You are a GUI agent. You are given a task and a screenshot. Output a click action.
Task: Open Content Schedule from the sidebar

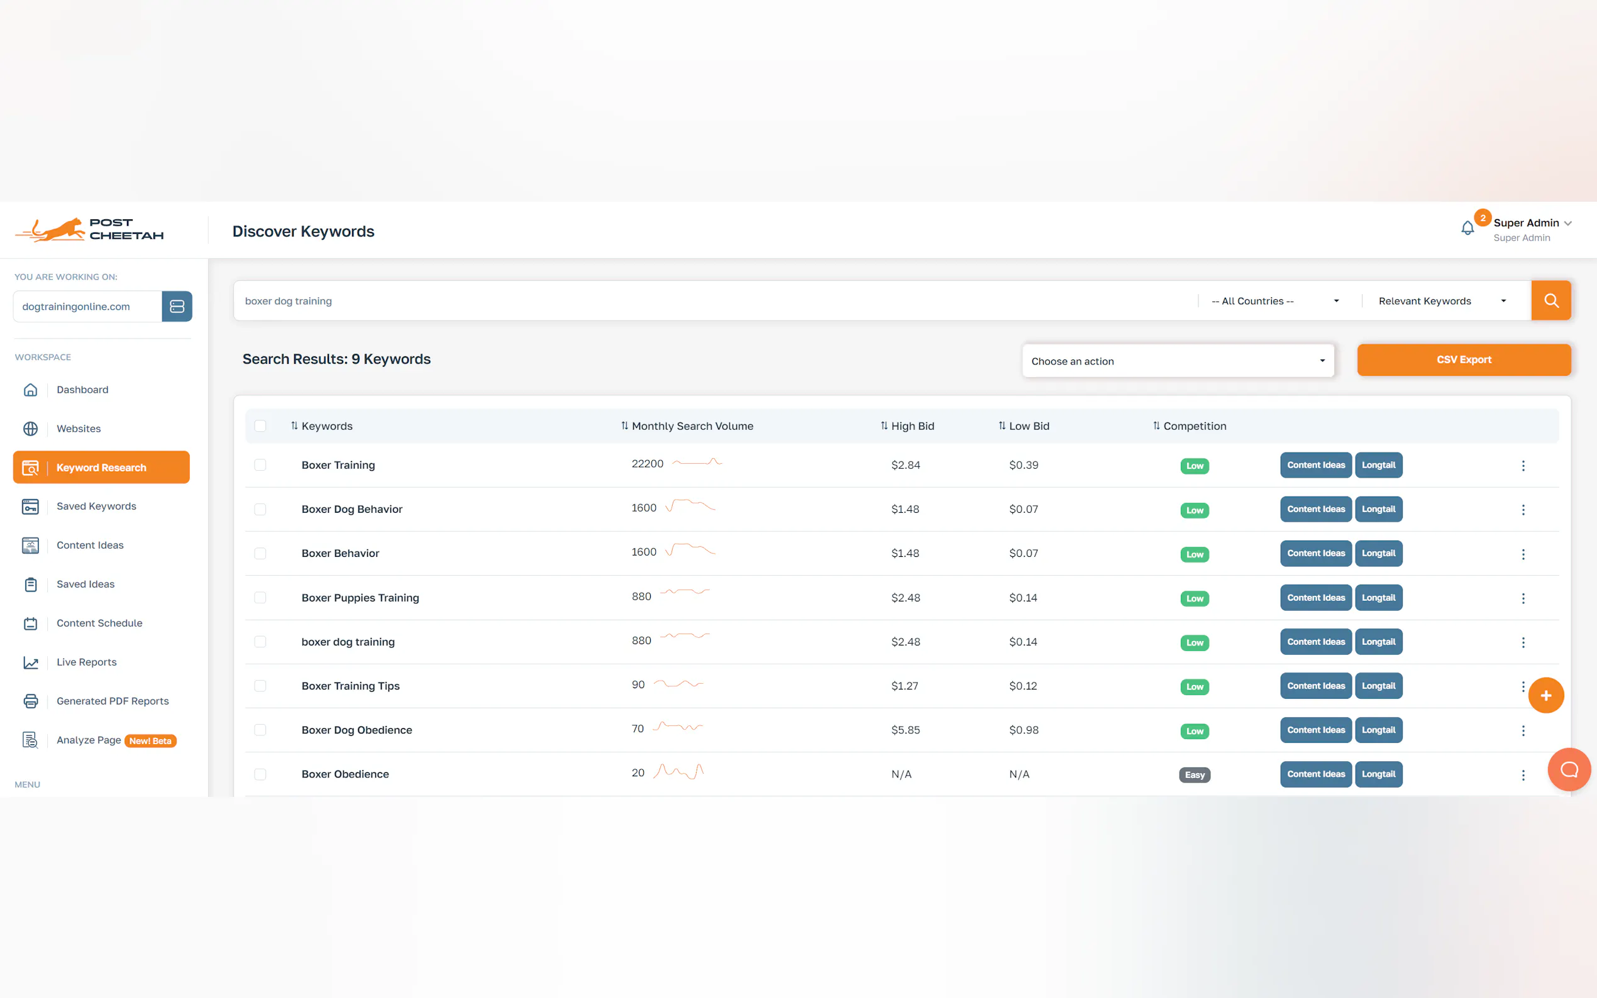pyautogui.click(x=99, y=623)
